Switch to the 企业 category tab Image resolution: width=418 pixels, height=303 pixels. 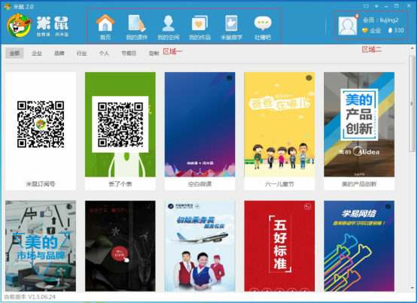(37, 53)
